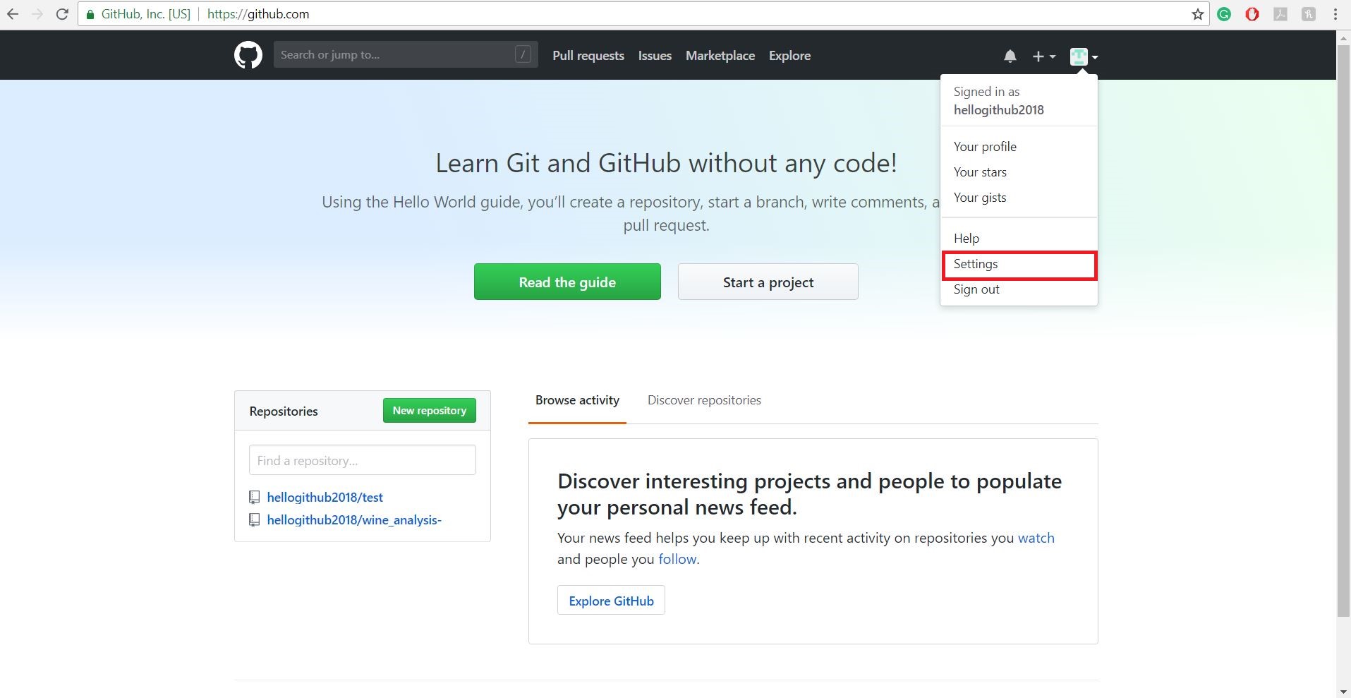Focus the Search or jump to field
Viewport: 1351px width, 698px height.
pos(406,54)
